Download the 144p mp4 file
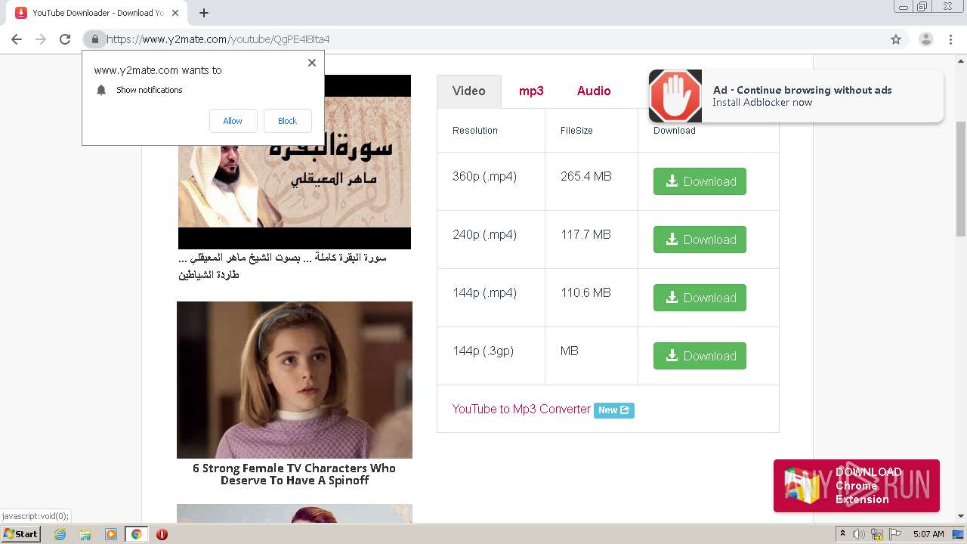Viewport: 967px width, 544px height. [x=700, y=298]
